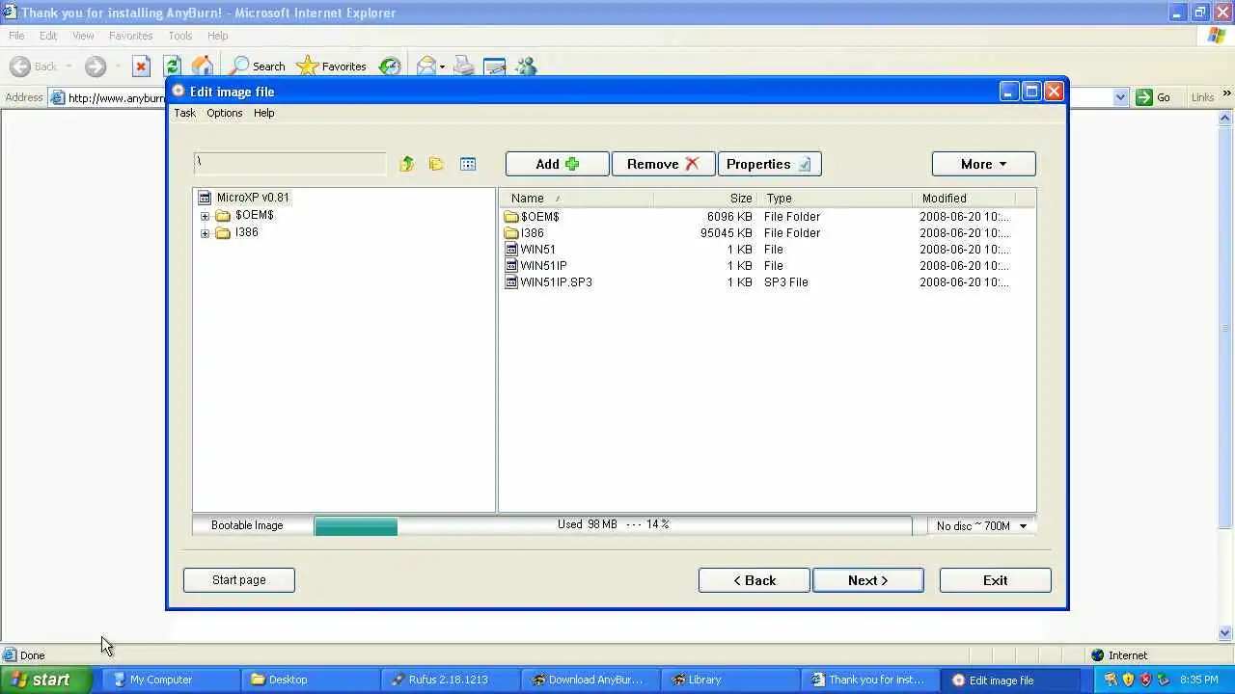Sort list by Type column header
1235x694 pixels.
(836, 199)
